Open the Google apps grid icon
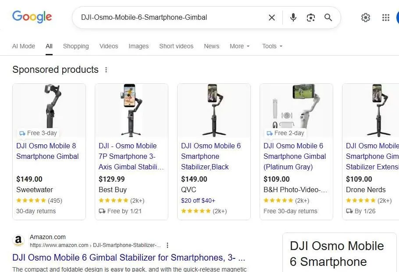 pos(385,18)
